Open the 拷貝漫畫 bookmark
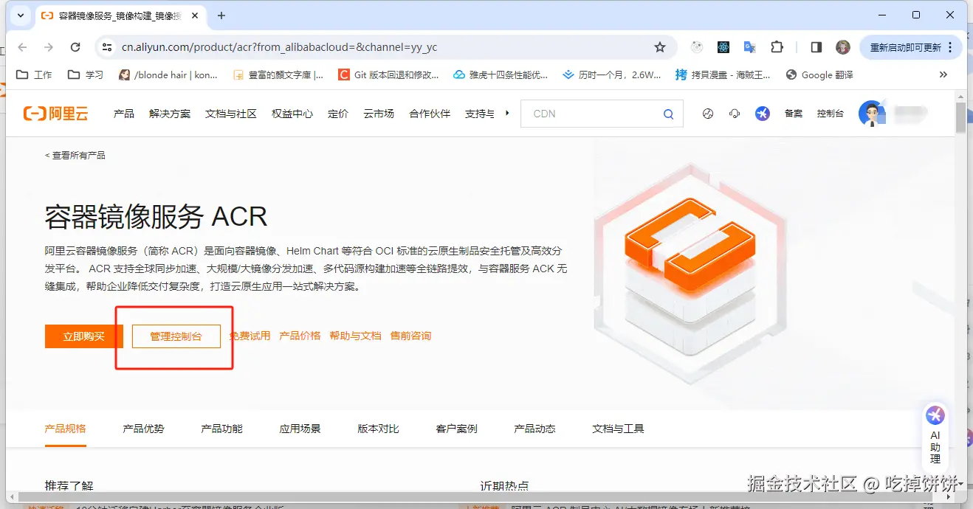Screen dimensions: 973x509 pos(723,75)
